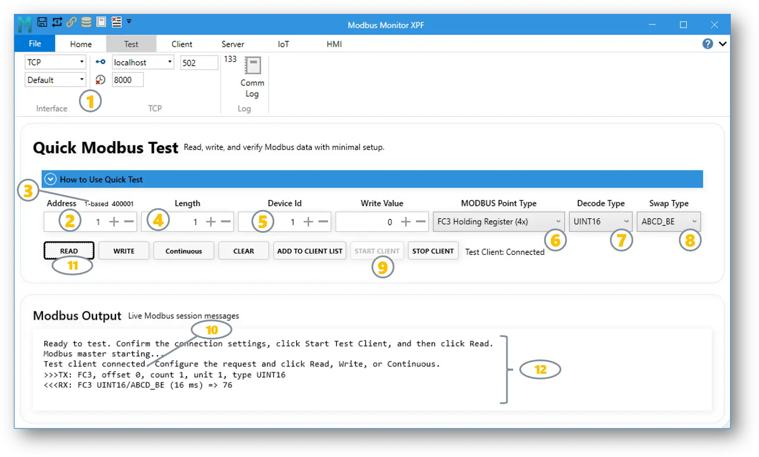Click ADD TO CLIENT LIST button

pyautogui.click(x=309, y=251)
